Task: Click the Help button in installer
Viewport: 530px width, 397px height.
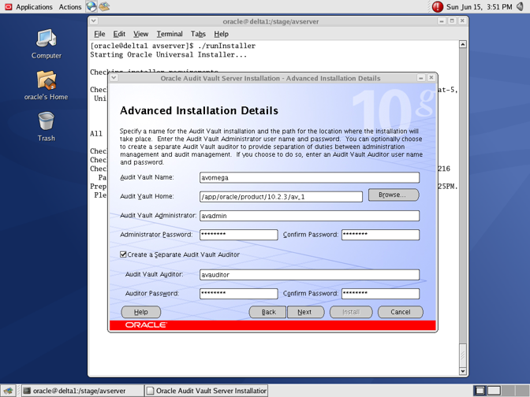Action: pos(141,312)
